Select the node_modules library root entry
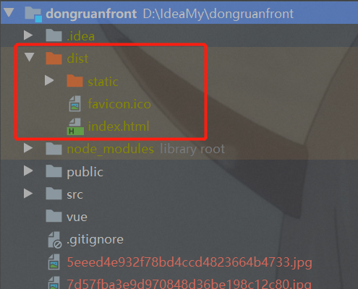Viewport: 358px width, 289px height. (145, 149)
